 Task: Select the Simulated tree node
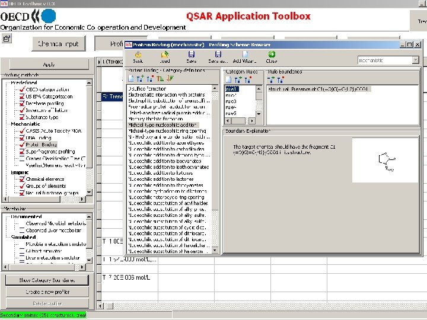click(x=23, y=237)
